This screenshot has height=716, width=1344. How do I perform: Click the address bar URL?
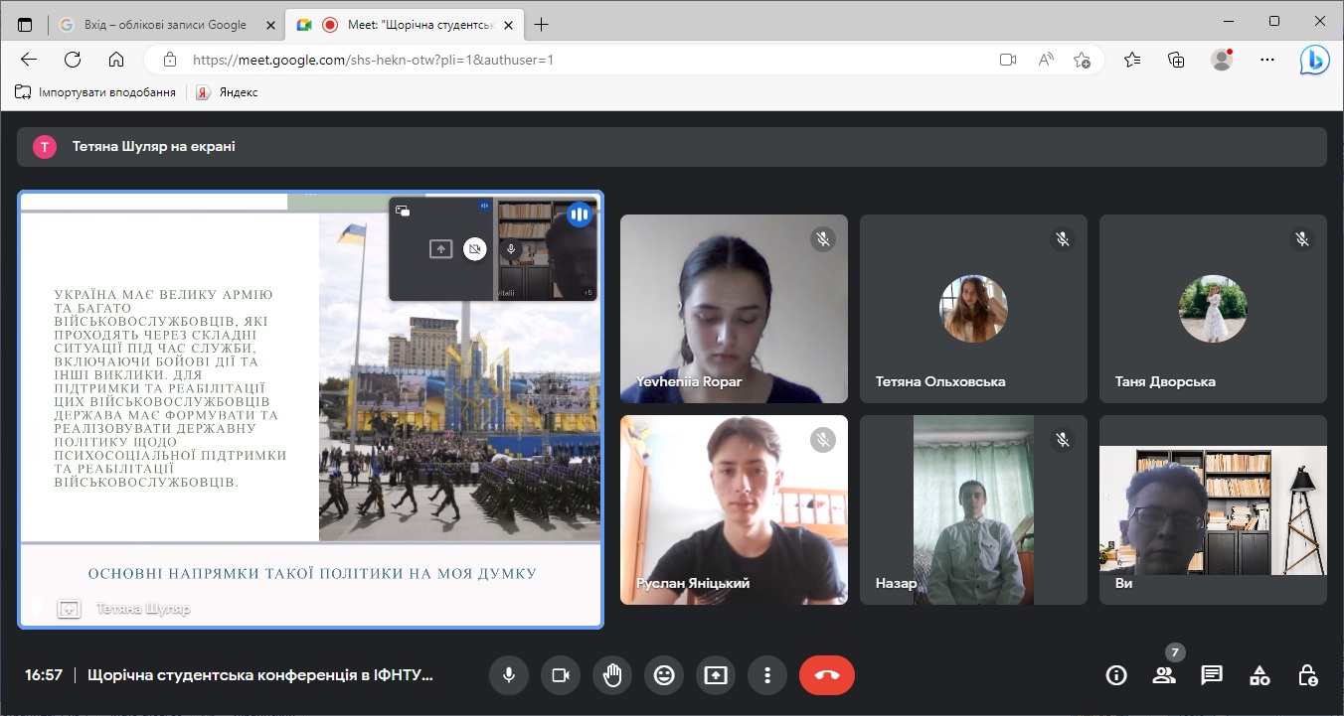[x=373, y=60]
